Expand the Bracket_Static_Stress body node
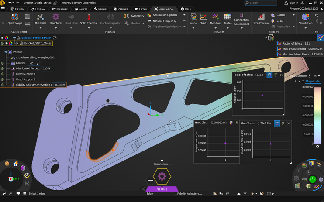Image resolution: width=324 pixels, height=202 pixels. point(17,43)
